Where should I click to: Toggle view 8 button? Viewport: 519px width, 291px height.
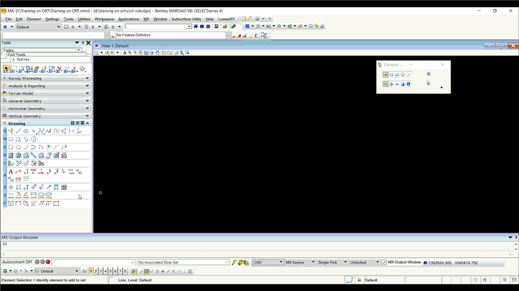pyautogui.click(x=125, y=271)
